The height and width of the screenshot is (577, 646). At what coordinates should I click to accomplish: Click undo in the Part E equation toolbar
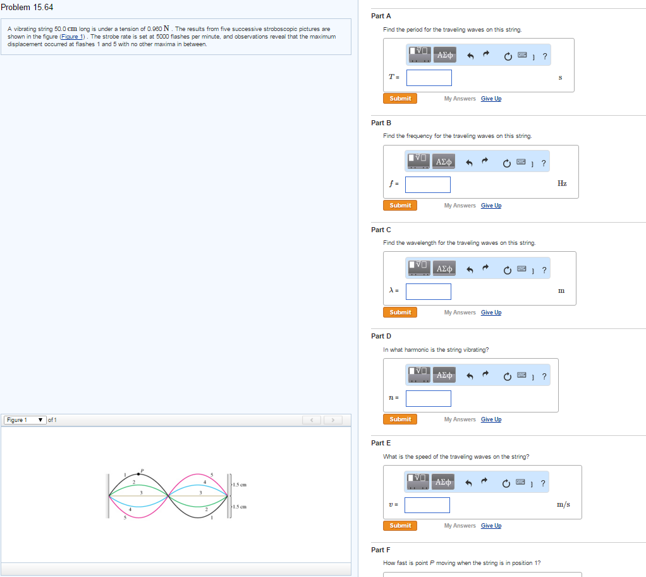click(x=468, y=481)
